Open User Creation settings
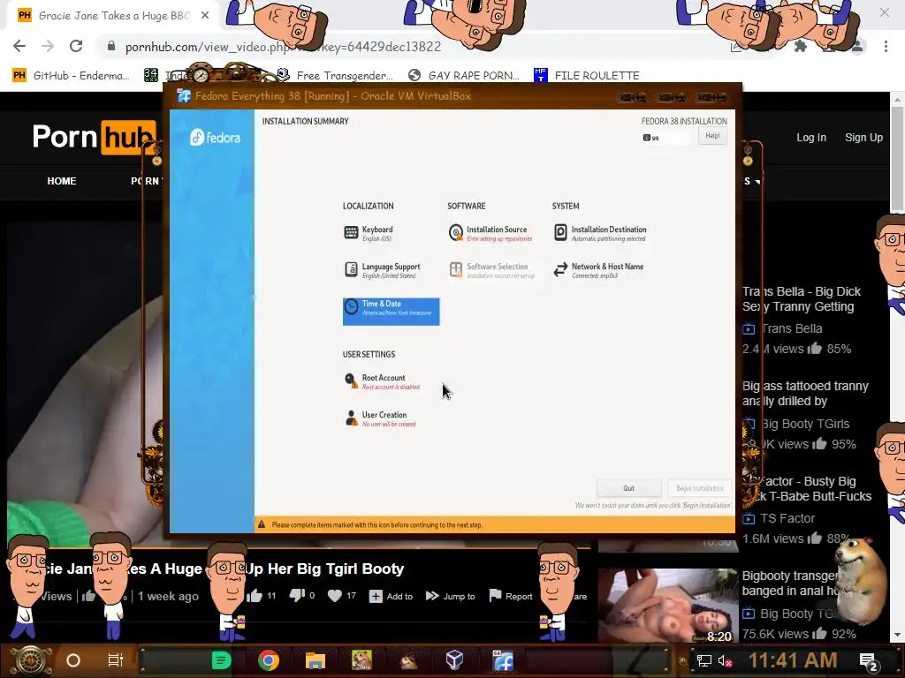Image resolution: width=905 pixels, height=678 pixels. click(380, 418)
